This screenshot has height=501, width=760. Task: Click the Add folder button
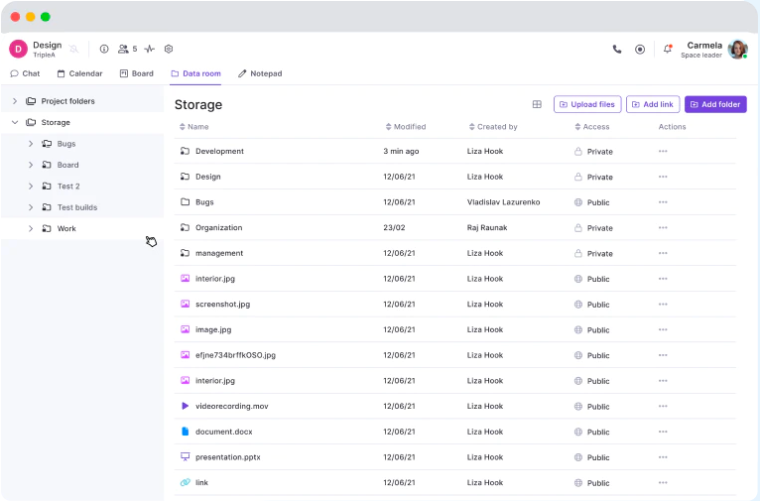coord(715,104)
